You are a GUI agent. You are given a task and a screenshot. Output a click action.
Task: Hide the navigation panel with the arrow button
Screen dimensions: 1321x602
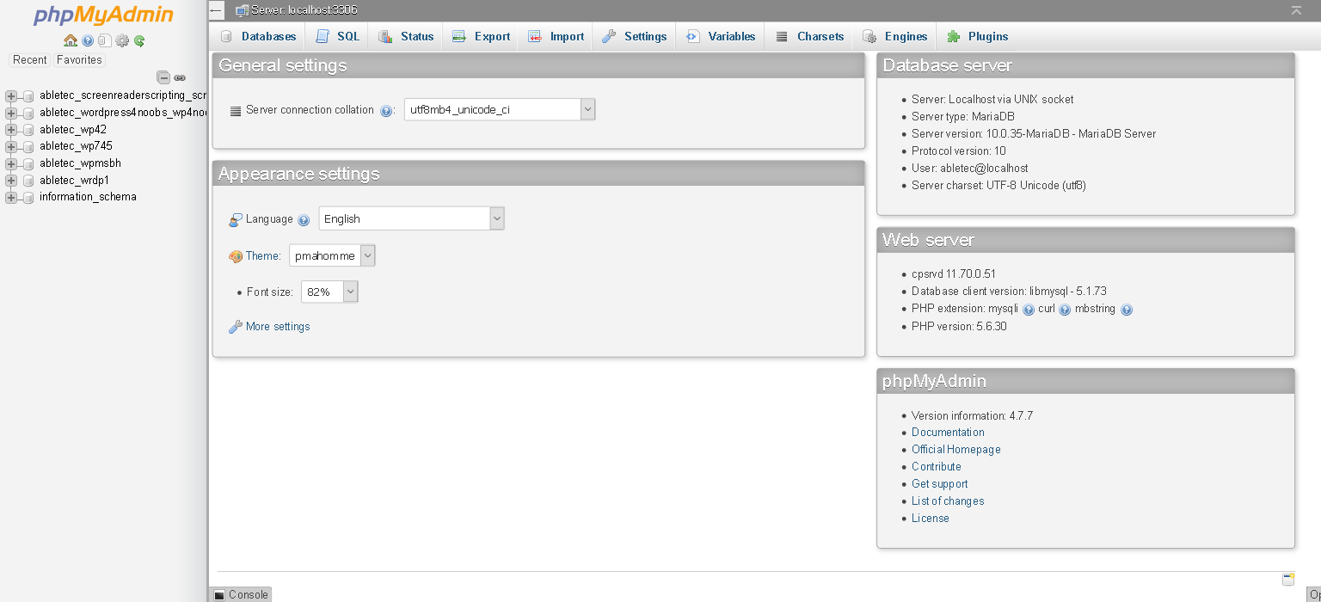[x=217, y=10]
